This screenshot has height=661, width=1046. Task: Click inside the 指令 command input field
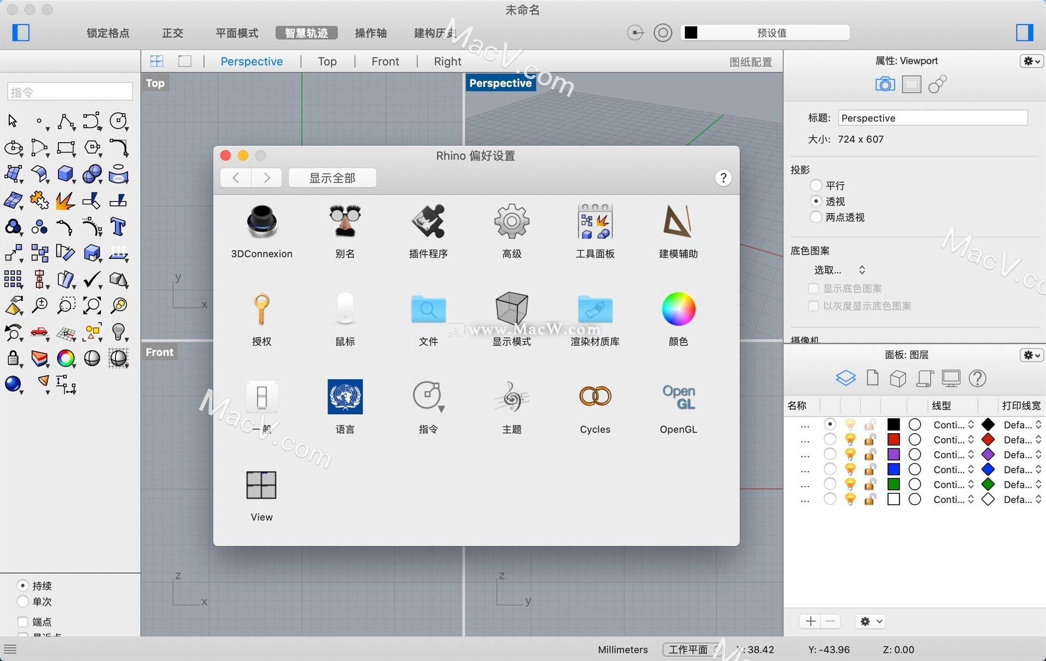coord(70,91)
